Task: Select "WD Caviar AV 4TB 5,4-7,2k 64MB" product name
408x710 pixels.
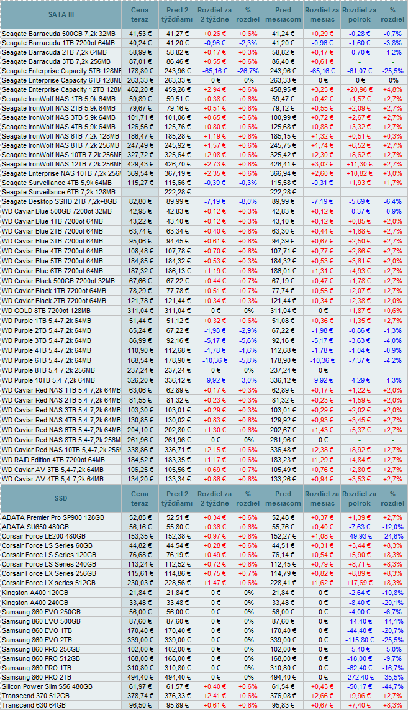Action: pyautogui.click(x=53, y=479)
